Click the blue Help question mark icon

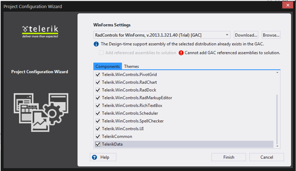click(94, 157)
